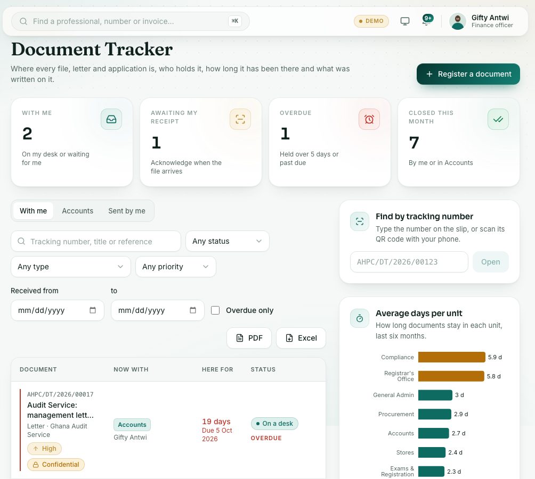The width and height of the screenshot is (535, 479).
Task: Click the NOW WITH column header
Action: pos(131,369)
